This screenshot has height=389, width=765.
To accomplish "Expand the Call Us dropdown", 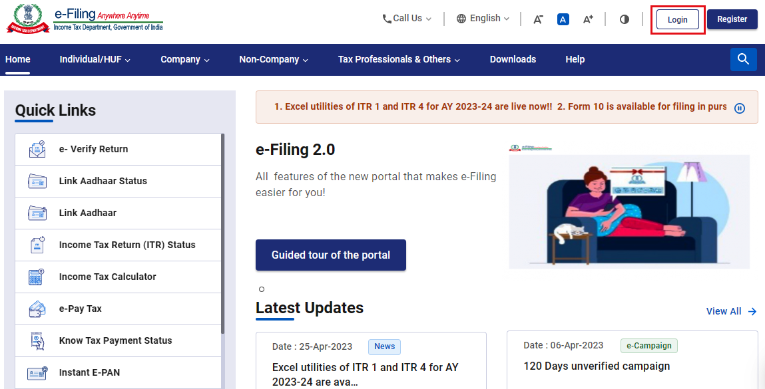I will (x=407, y=19).
